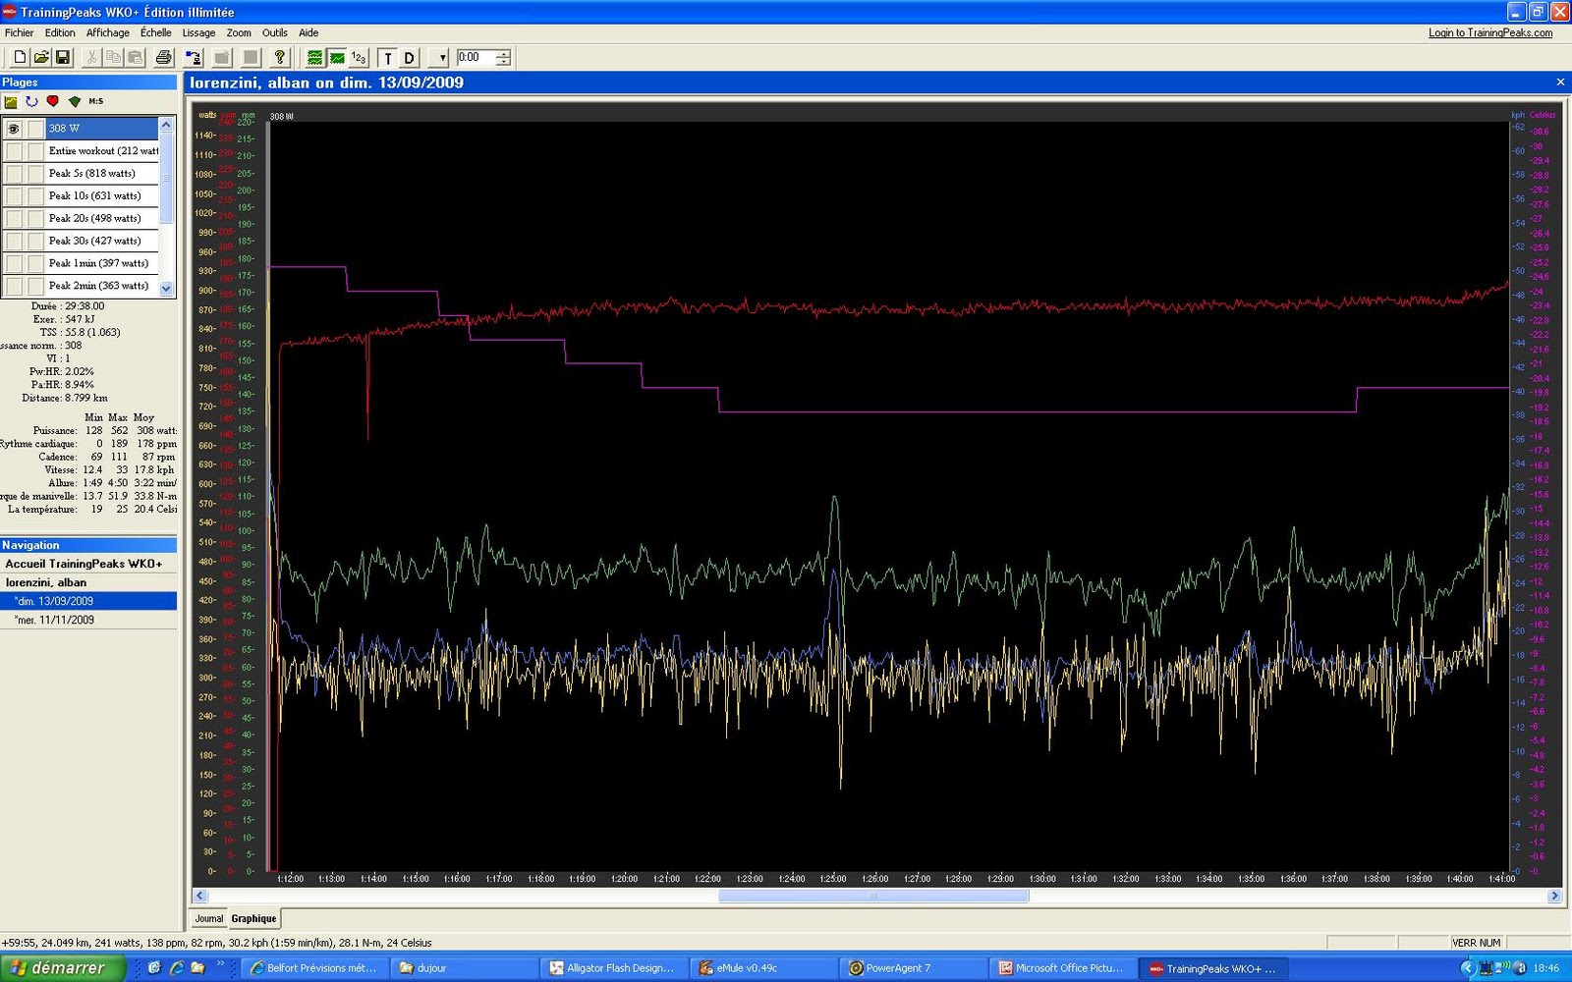Toggle the eye visibility for 308 W range
This screenshot has height=982, width=1572.
[x=14, y=129]
